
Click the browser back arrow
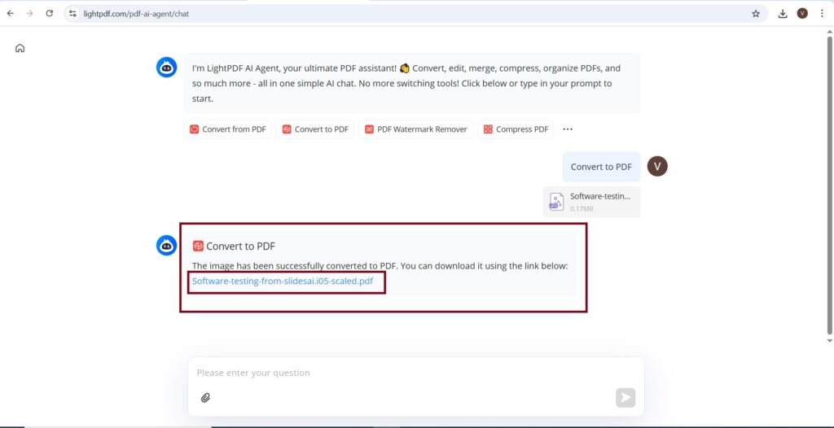(10, 14)
